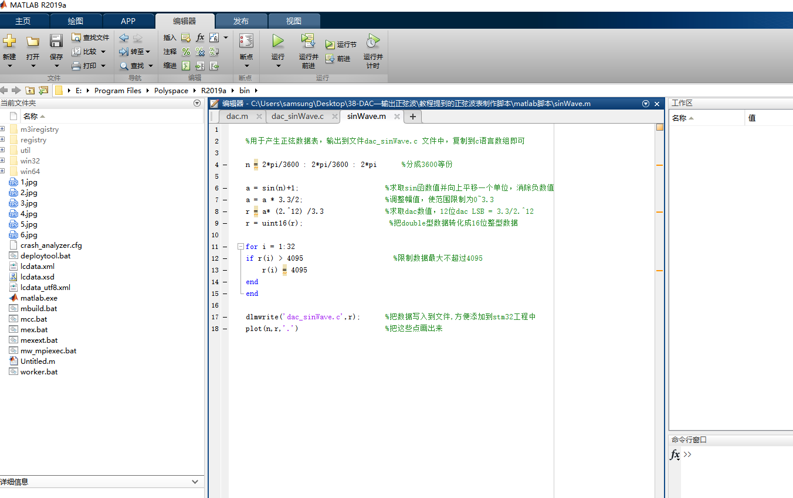Screen dimensions: 793x498
Task: Click the 运行节 (Run Section) button
Action: tap(341, 45)
